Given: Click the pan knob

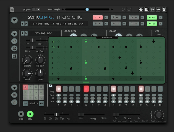Looking at the screenshot, I should 40,73.
